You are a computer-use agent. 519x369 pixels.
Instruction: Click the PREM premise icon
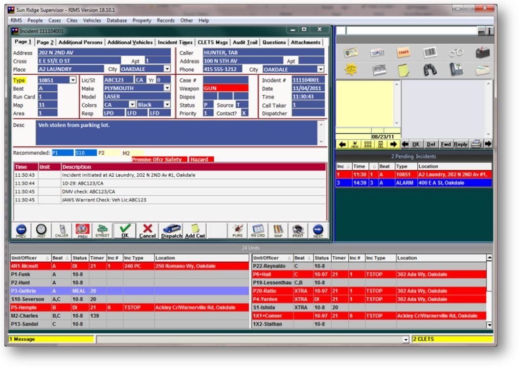coord(82,230)
